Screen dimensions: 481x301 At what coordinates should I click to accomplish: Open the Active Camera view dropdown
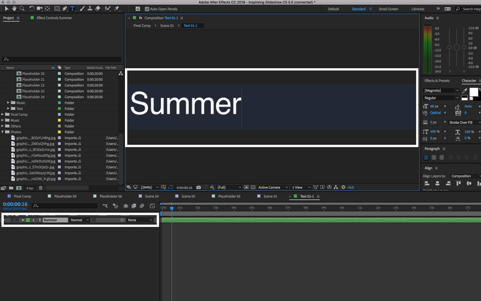pos(271,187)
